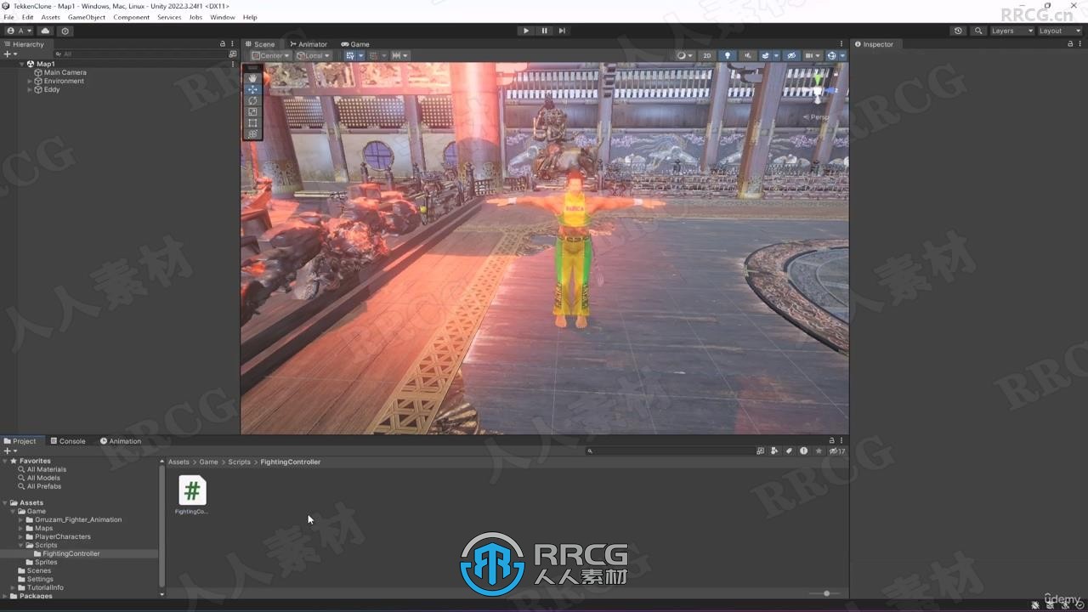1088x612 pixels.
Task: Expand the Gmuzam_Fighter_Animation folder
Action: pos(21,519)
